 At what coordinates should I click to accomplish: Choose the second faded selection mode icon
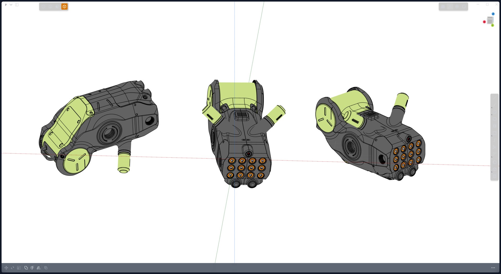[x=50, y=7]
